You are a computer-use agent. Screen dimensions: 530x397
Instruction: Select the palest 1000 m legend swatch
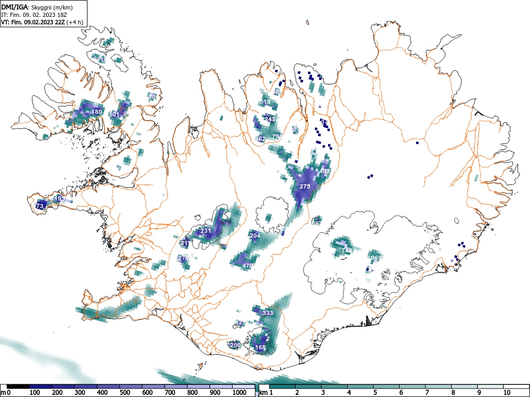(244, 386)
